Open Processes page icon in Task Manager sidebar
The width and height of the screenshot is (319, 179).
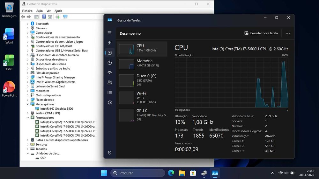point(109,43)
